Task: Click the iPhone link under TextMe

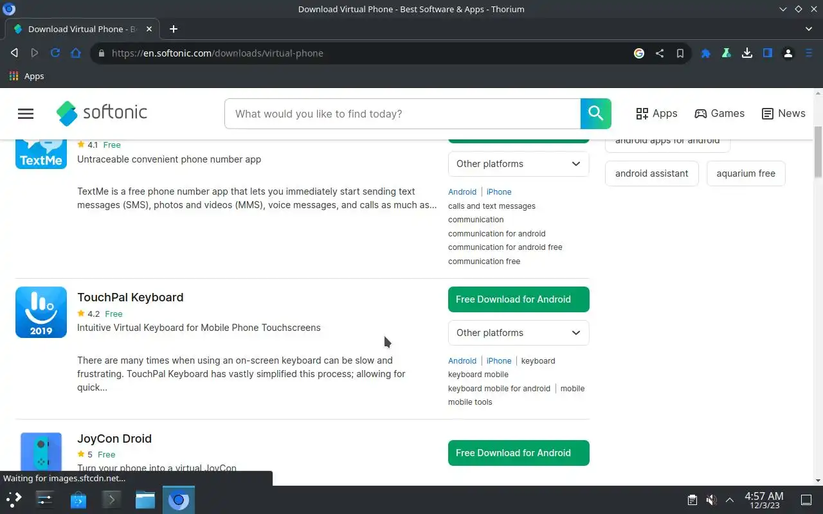Action: (x=499, y=192)
